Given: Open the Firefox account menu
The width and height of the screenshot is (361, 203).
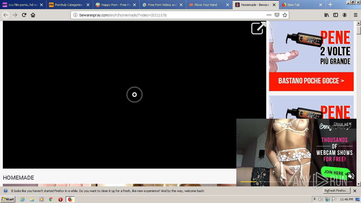Looking at the screenshot, I should [x=345, y=15].
